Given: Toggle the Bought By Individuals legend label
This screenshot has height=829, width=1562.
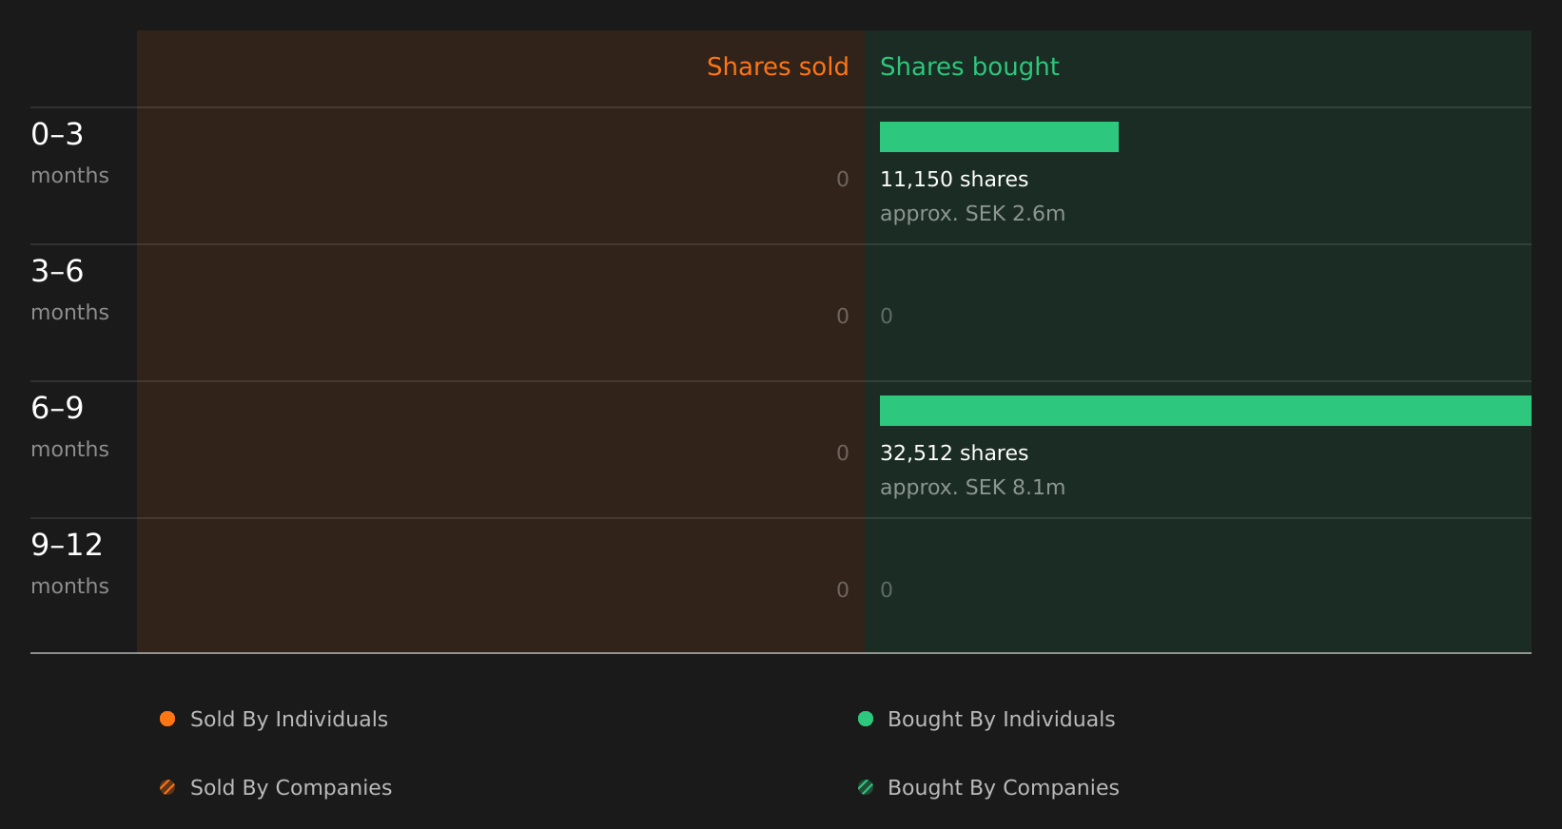Looking at the screenshot, I should pyautogui.click(x=1001, y=720).
